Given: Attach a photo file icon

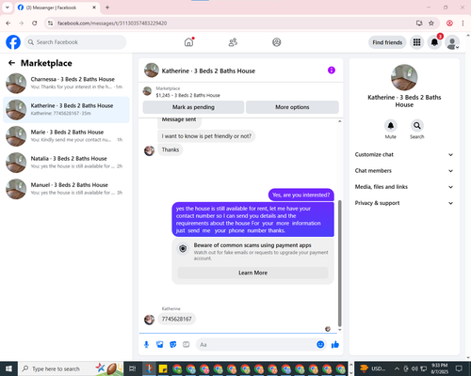Looking at the screenshot, I should (x=160, y=345).
